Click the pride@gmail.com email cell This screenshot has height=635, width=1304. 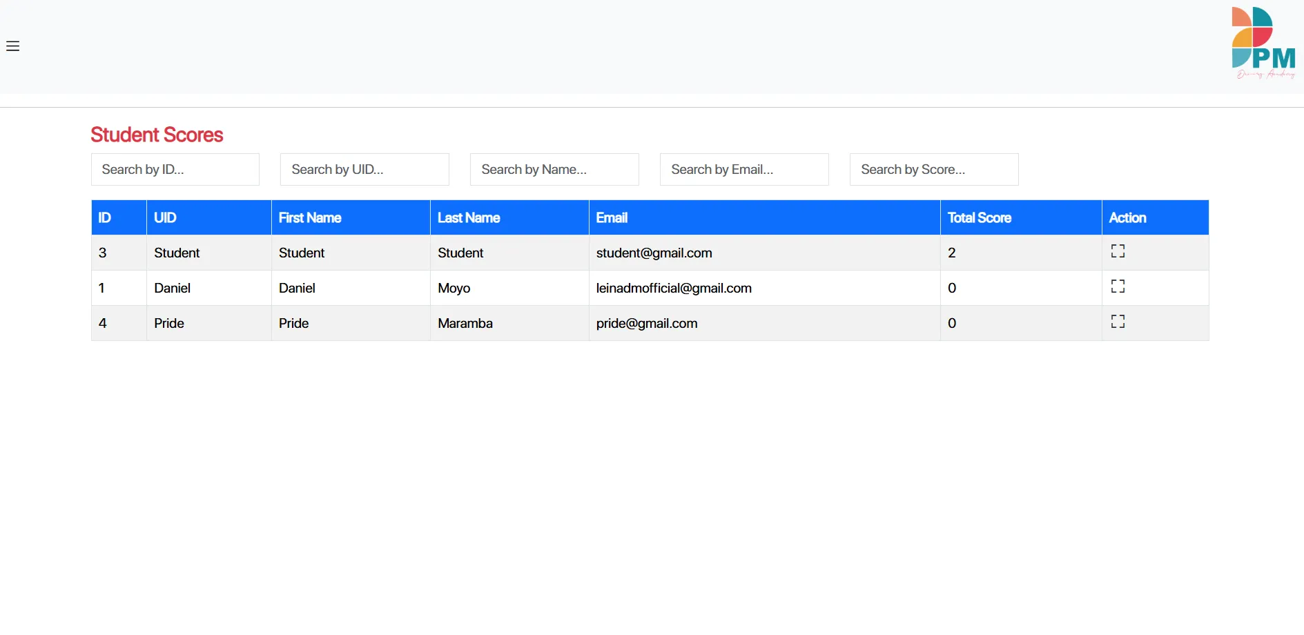coord(647,324)
